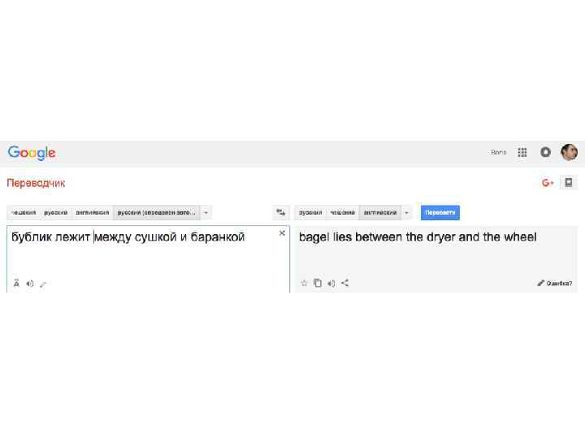The image size is (585, 439).
Task: Click the Google+ share icon
Action: [548, 183]
